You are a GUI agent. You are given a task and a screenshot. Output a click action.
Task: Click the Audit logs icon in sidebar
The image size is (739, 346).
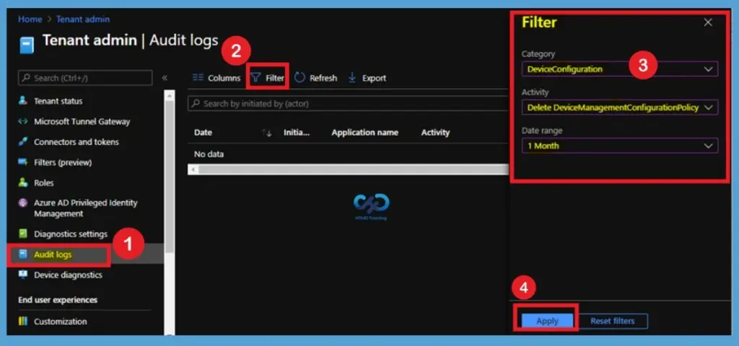pos(22,254)
